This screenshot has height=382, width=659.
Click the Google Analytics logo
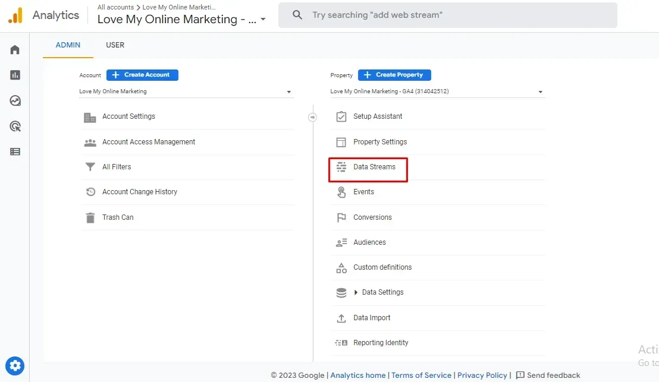pyautogui.click(x=15, y=15)
